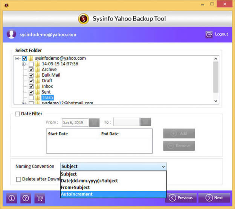Click the shopping cart purchase icon
Image resolution: width=235 pixels, height=209 pixels.
tap(40, 198)
